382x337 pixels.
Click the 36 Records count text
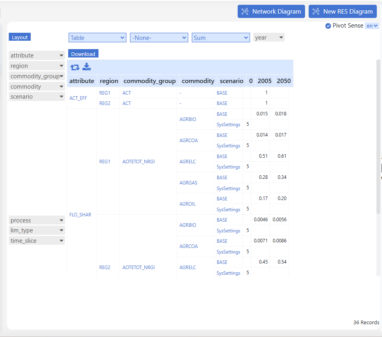[366, 322]
